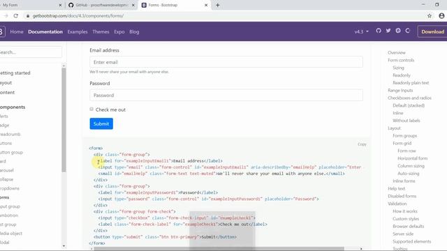Image resolution: width=447 pixels, height=251 pixels.
Task: Open Alerts in the sidebar
Action: [x=4, y=116]
